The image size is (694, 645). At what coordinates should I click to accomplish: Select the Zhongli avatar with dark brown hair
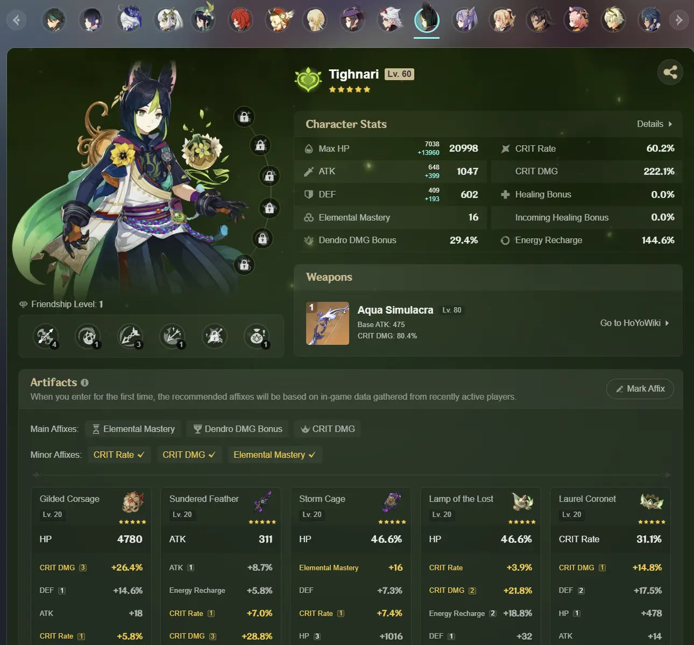[x=539, y=20]
